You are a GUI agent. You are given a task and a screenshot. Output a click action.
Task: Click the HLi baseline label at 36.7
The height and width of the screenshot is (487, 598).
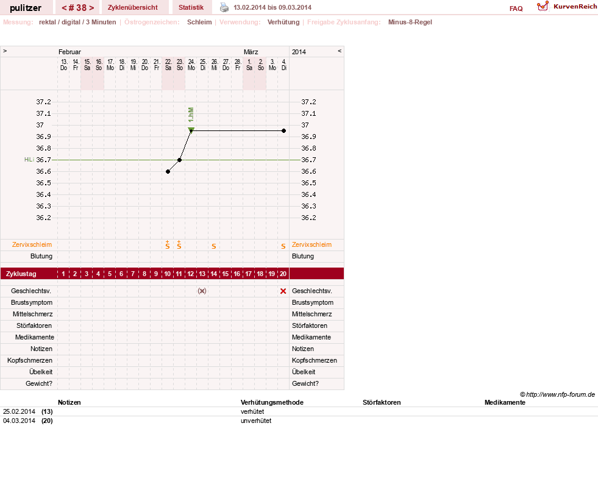29,160
